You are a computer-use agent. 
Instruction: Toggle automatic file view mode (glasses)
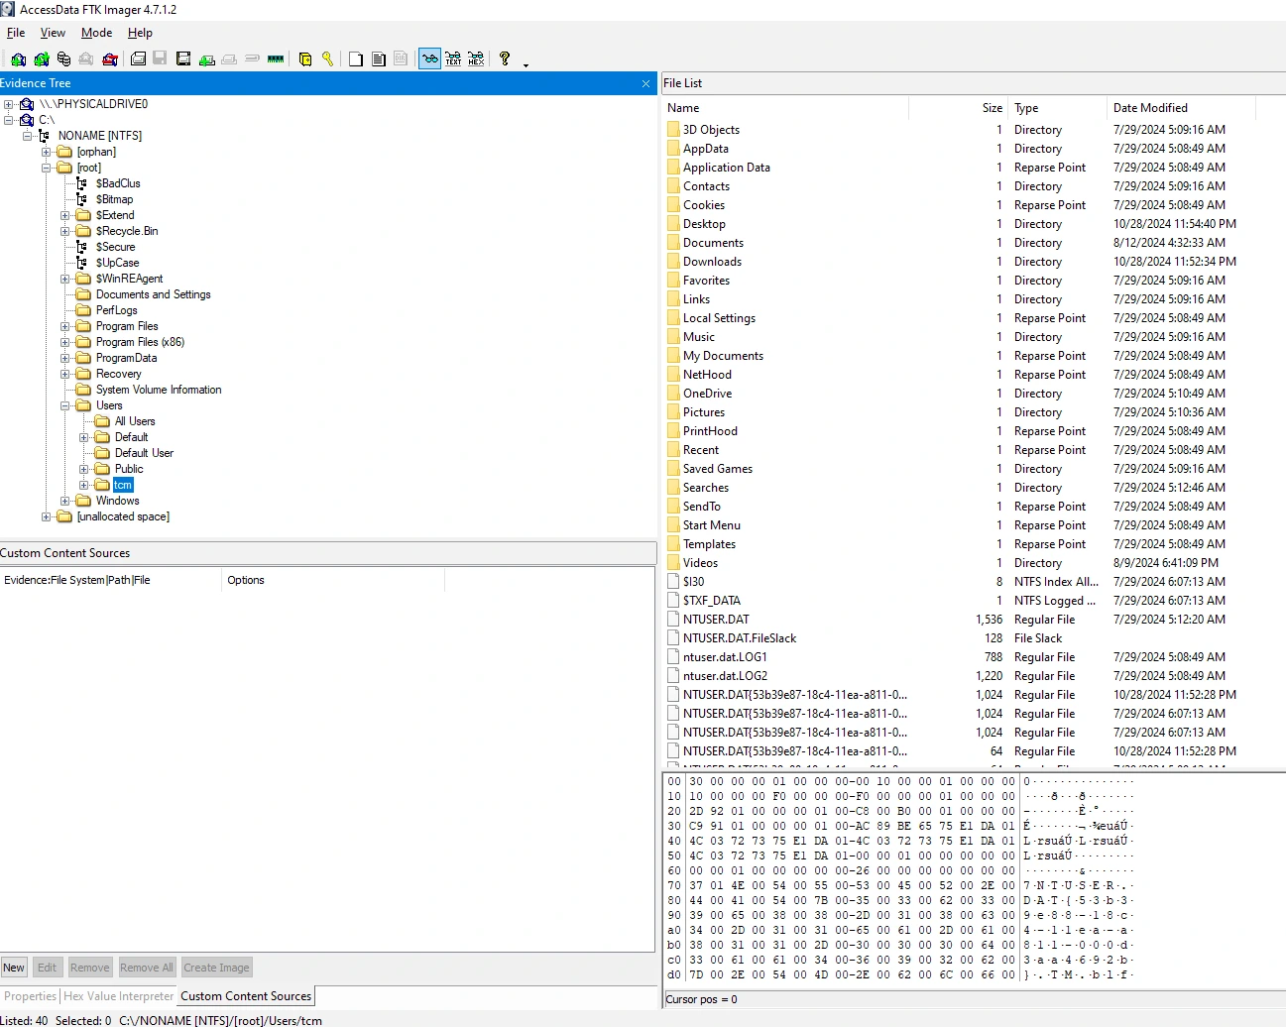click(x=429, y=59)
